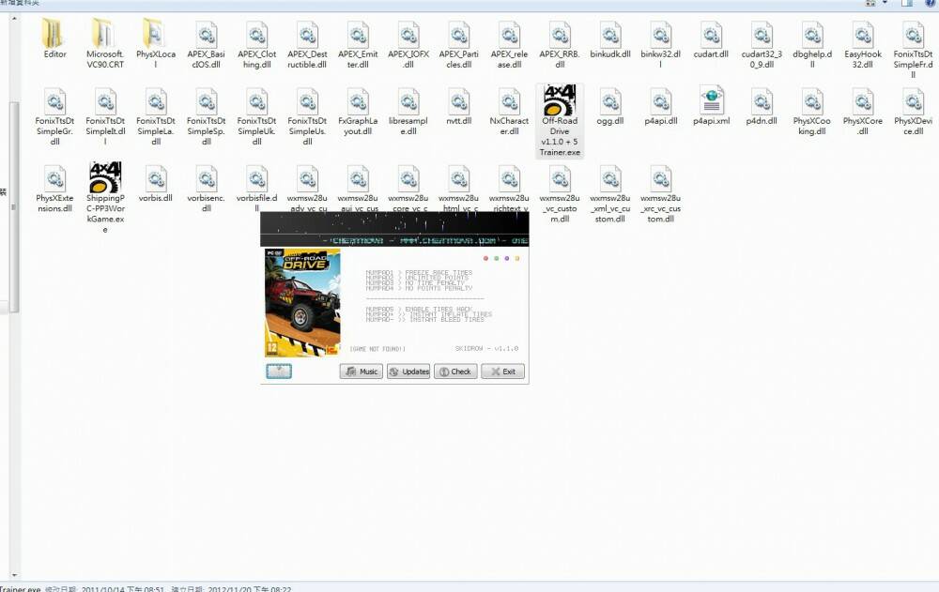
Task: Select the EasyHook32.dll file
Action: pos(862,43)
